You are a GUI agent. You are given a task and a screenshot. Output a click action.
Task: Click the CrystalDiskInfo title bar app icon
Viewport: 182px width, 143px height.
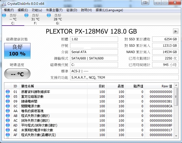point(4,4)
